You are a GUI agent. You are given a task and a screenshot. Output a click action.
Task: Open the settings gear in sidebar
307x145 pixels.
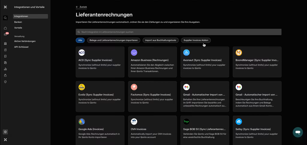pos(5,132)
